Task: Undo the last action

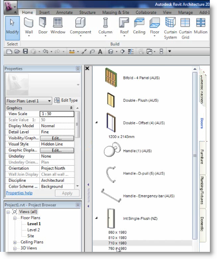Action: tap(46, 51)
